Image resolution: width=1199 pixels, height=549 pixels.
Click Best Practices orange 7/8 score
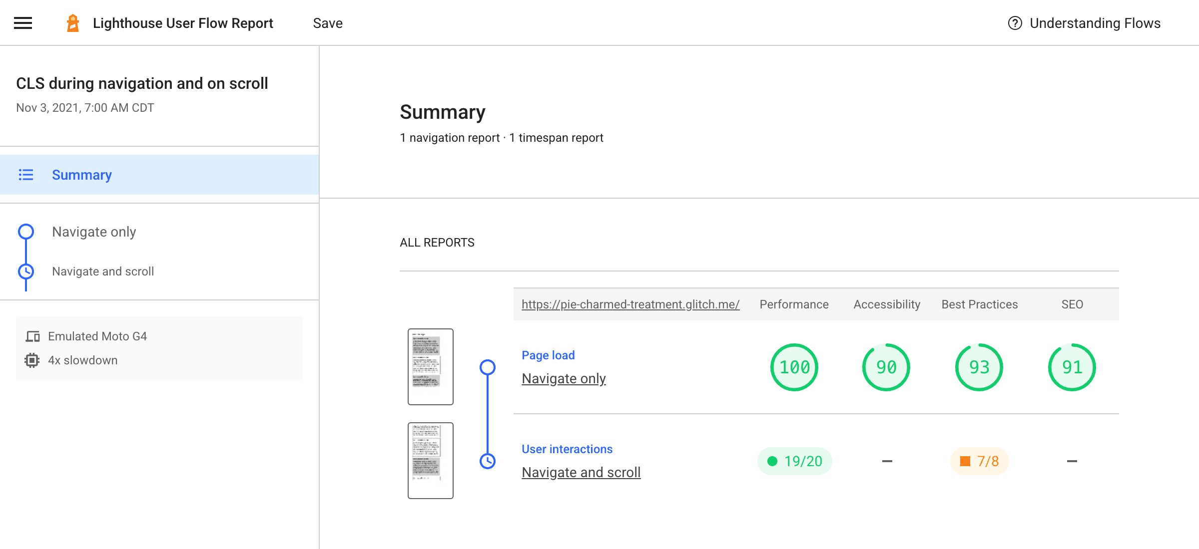[x=982, y=461]
